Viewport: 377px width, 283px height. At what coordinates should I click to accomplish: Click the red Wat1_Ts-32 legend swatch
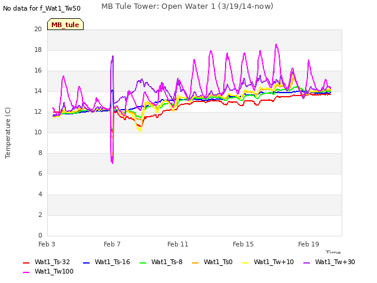coord(26,263)
